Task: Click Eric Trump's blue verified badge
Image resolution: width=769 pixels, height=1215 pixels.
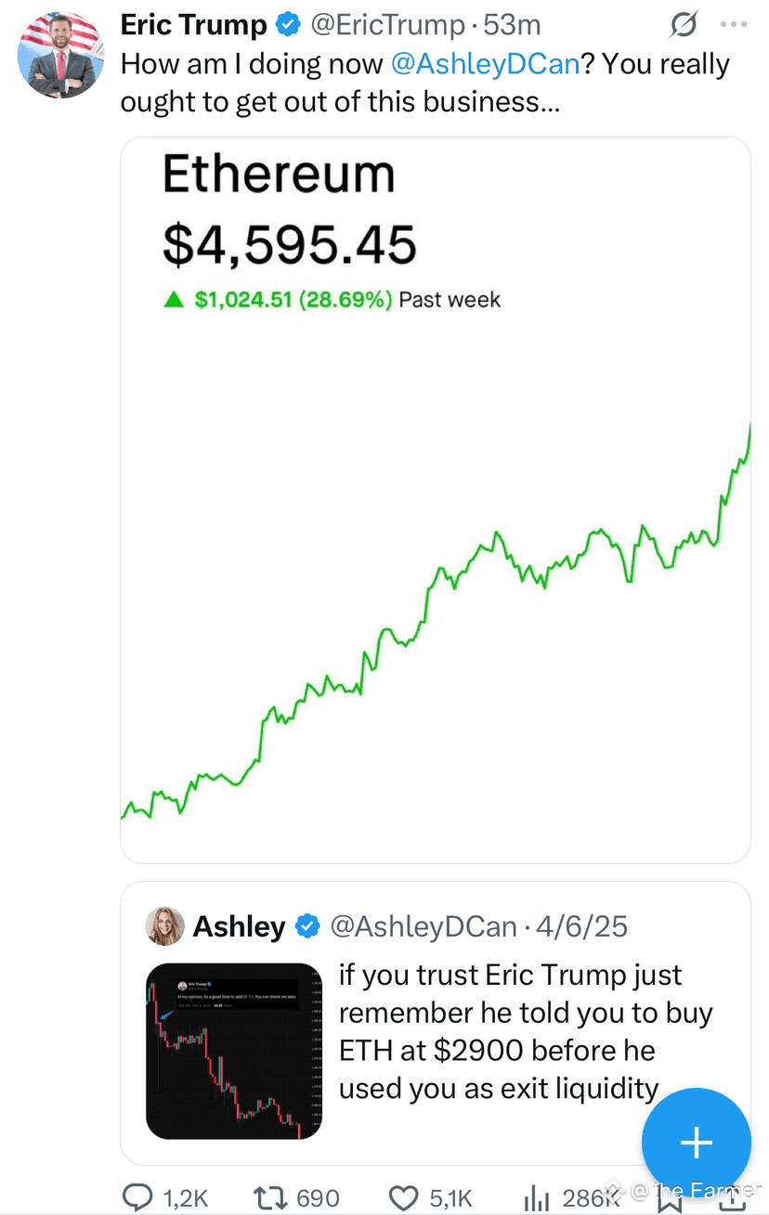Action: click(x=288, y=25)
